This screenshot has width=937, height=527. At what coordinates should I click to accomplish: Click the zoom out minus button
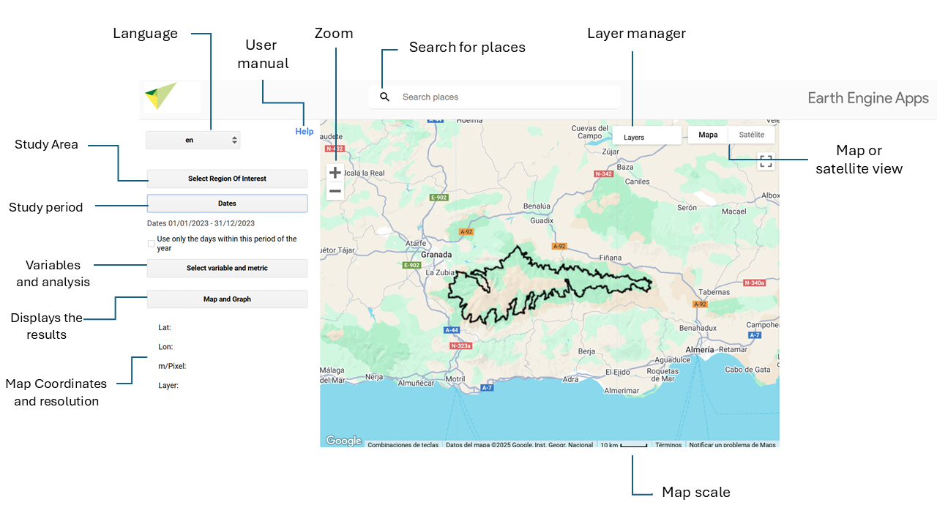(335, 192)
